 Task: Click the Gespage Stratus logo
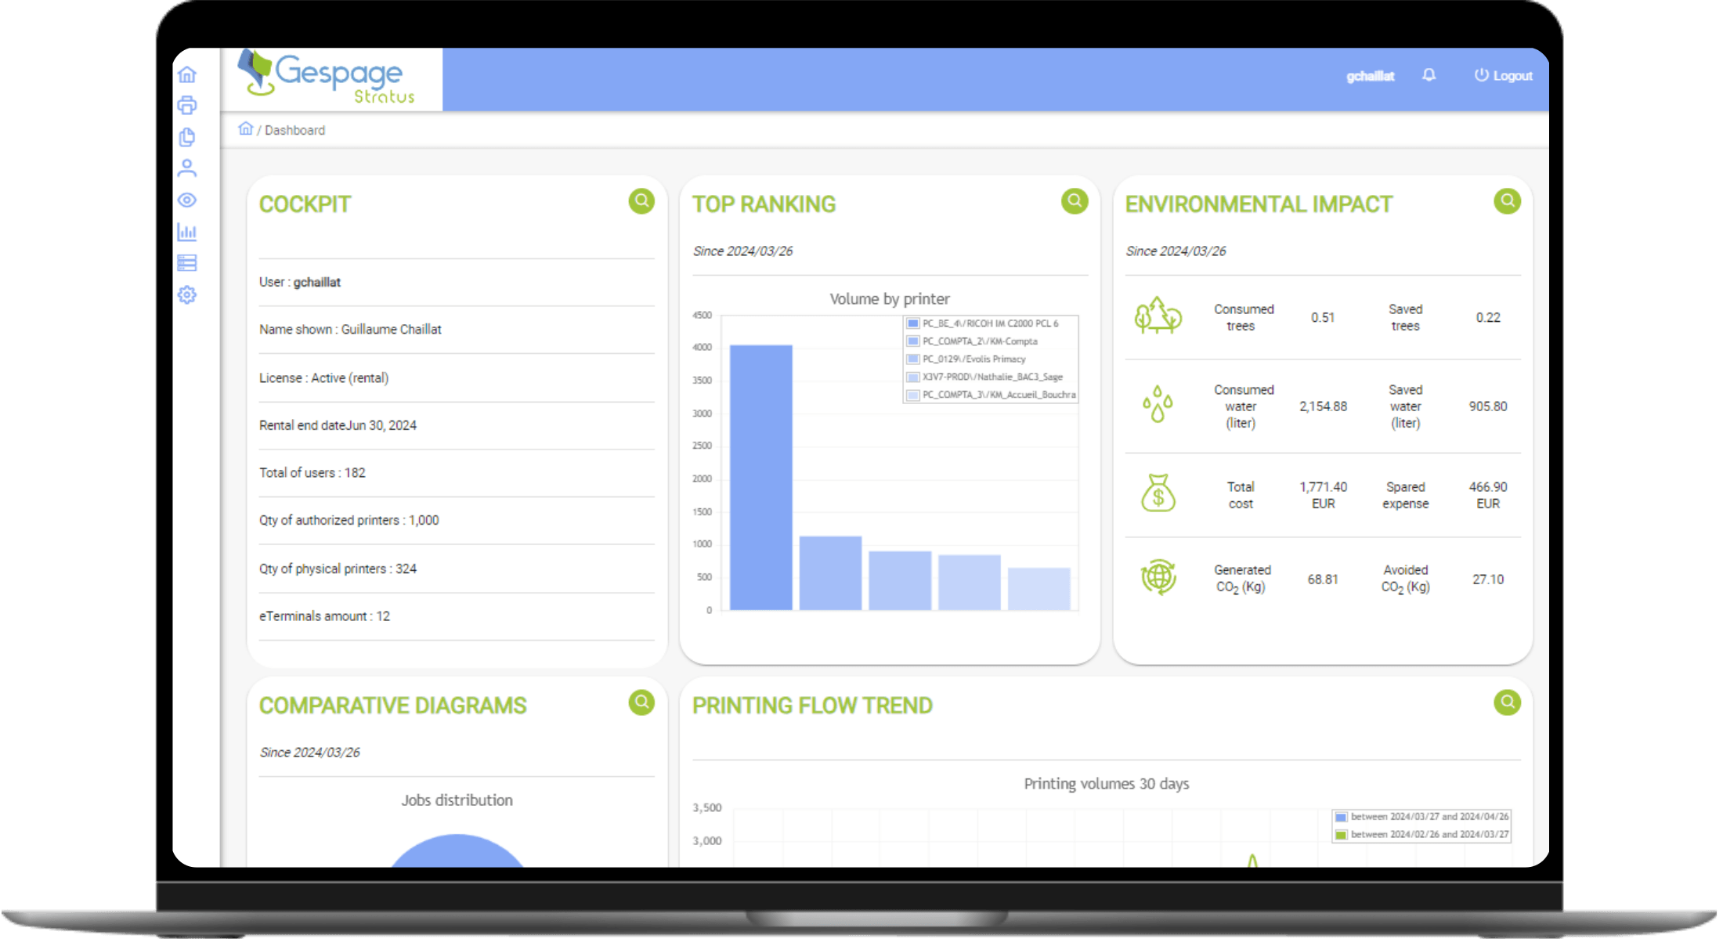point(328,78)
